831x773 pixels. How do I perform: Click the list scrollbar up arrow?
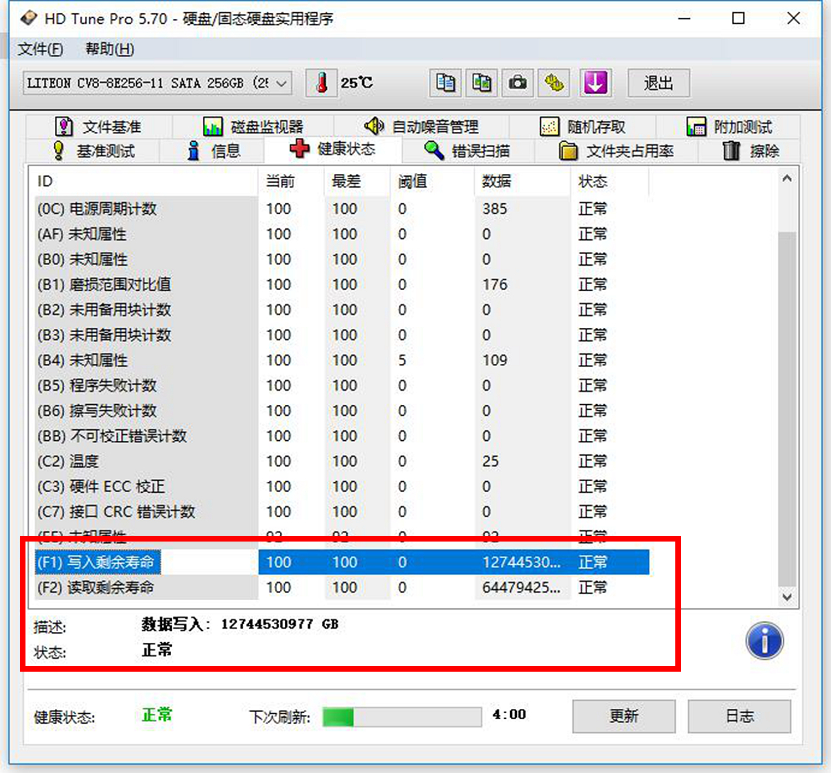tap(787, 179)
